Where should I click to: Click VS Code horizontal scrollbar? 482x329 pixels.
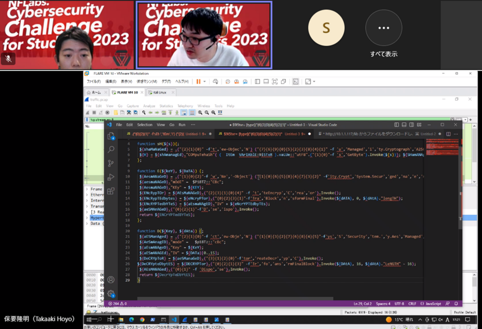[x=235, y=299]
